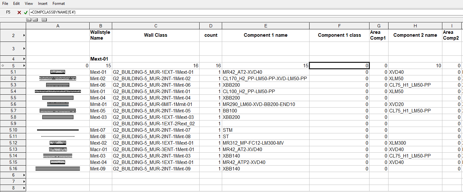Confirm formula with green checkmark

(25, 12)
